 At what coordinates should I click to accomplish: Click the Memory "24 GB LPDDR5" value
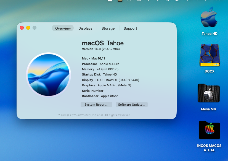pyautogui.click(x=107, y=69)
